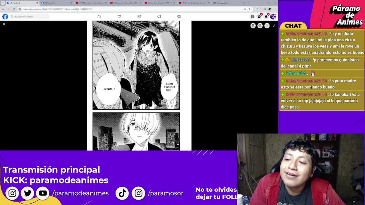Open the third Facebook nav icon beside Pages
This screenshot has width=365, height=205.
139,17
